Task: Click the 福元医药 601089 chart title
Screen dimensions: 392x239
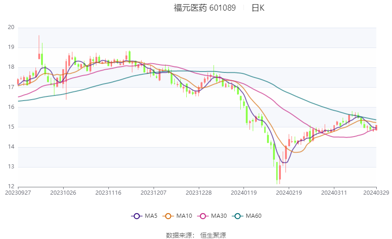Action: (x=204, y=8)
